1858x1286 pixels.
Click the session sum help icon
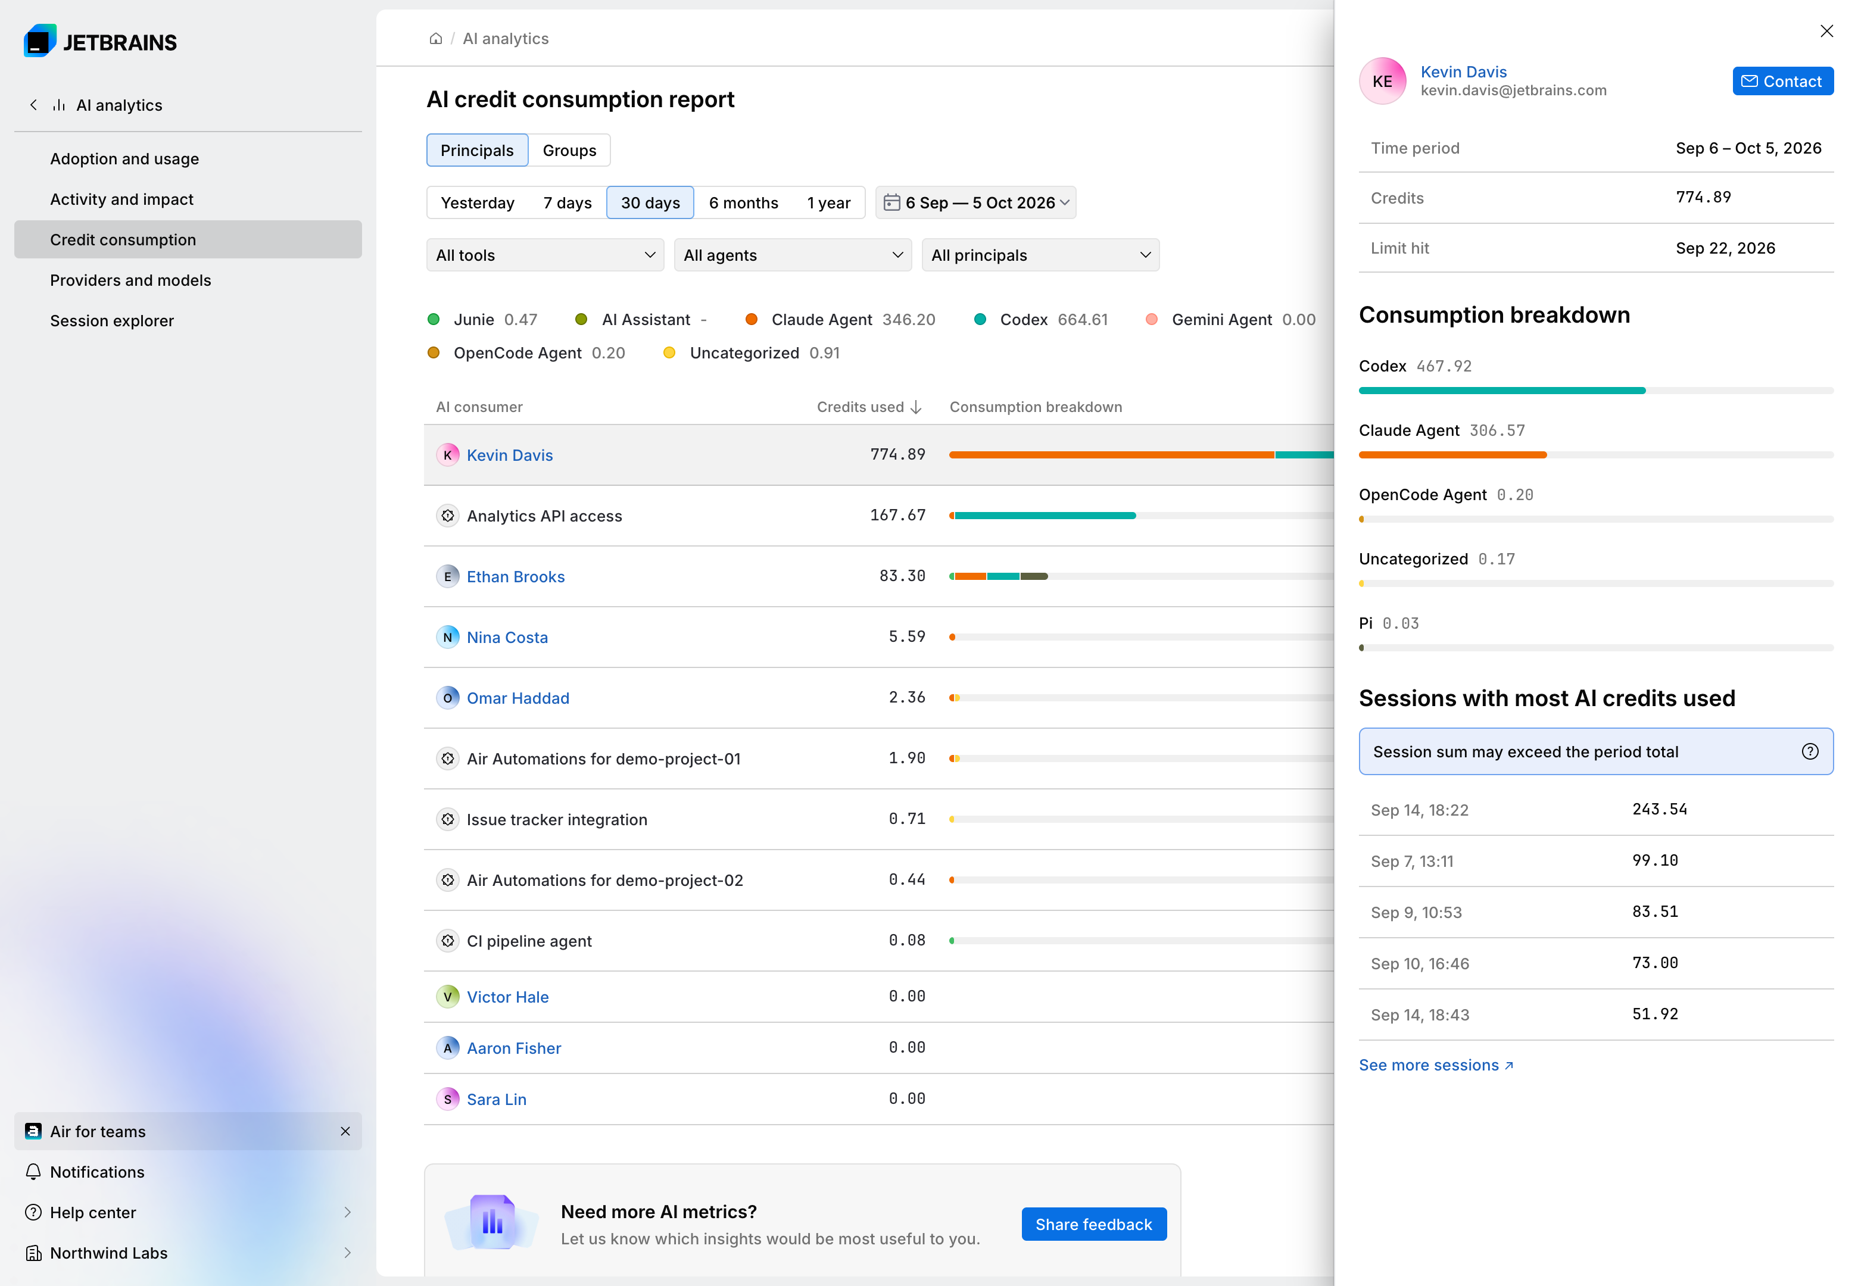coord(1810,751)
